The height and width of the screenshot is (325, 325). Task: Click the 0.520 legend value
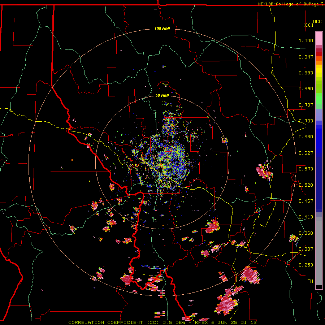(x=306, y=185)
